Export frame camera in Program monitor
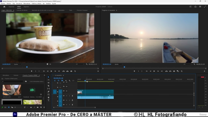Viewport: 208px width, 117px height. click(174, 71)
